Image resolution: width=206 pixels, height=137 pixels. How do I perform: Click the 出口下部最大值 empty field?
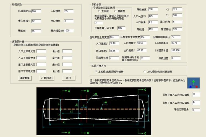pyautogui.click(x=41, y=71)
